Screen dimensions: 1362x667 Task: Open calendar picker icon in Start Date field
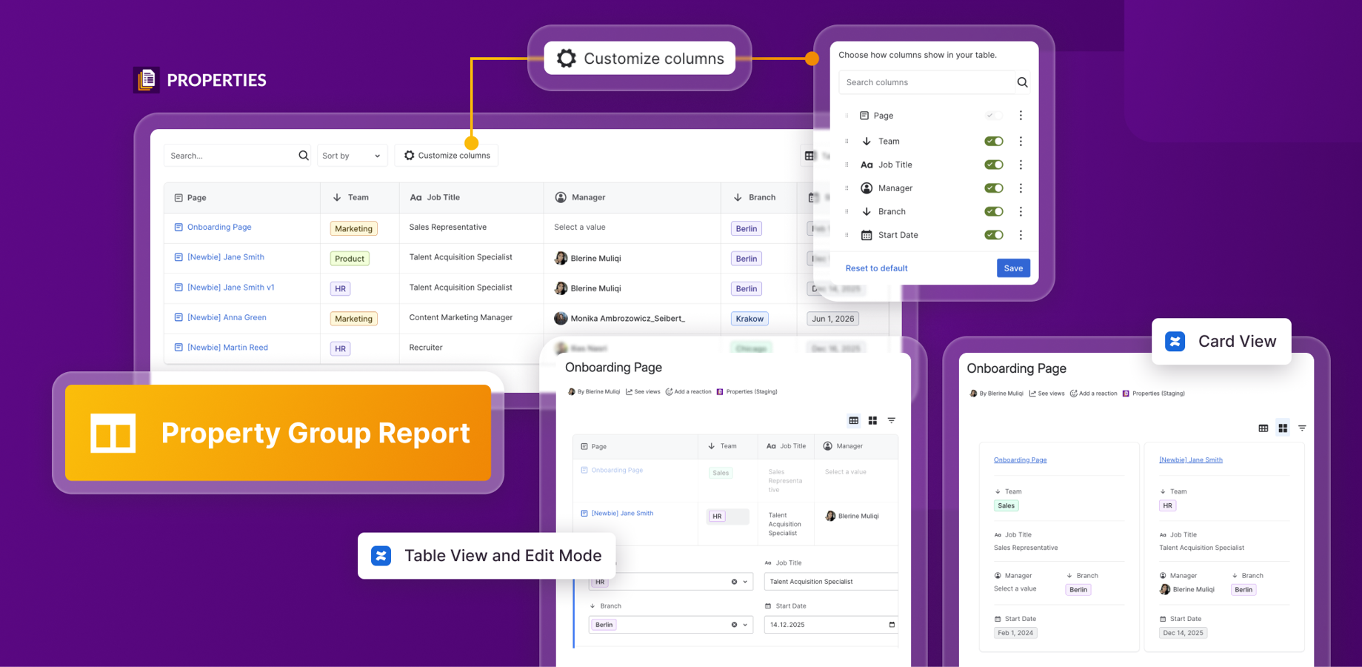(x=892, y=625)
